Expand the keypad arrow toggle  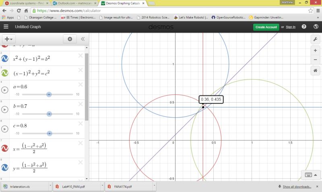(x=316, y=175)
